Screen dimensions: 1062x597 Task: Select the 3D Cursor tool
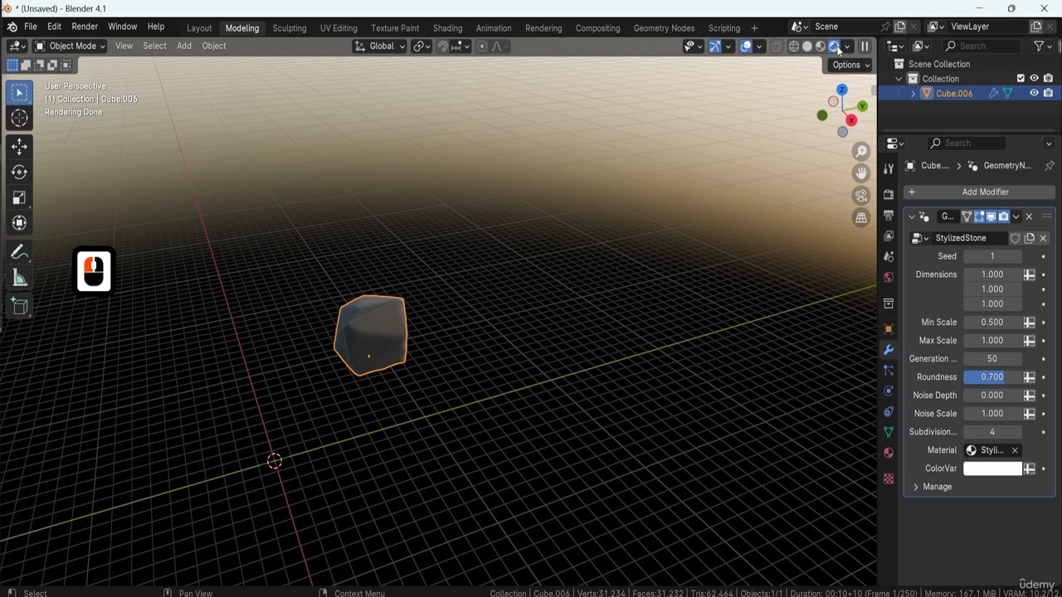click(19, 119)
